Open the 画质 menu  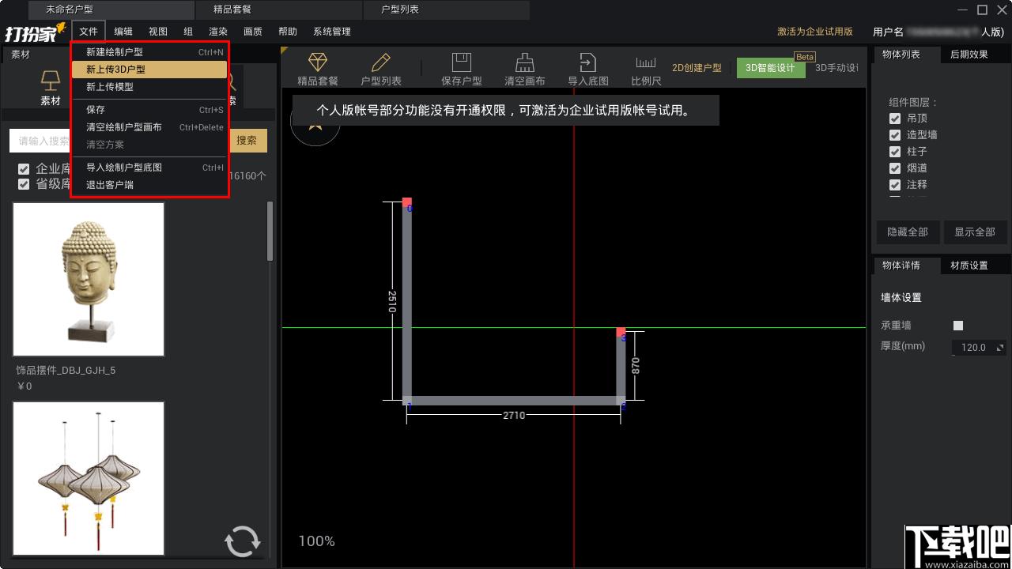point(253,32)
